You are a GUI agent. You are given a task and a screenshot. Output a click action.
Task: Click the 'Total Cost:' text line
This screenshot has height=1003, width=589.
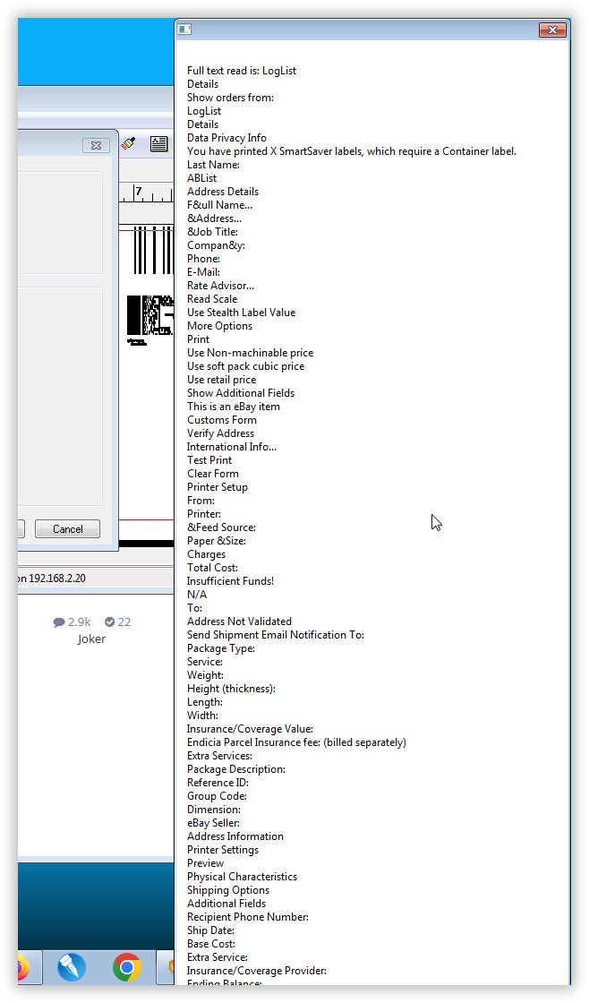tap(212, 568)
